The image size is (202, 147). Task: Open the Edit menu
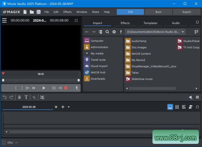click(56, 12)
